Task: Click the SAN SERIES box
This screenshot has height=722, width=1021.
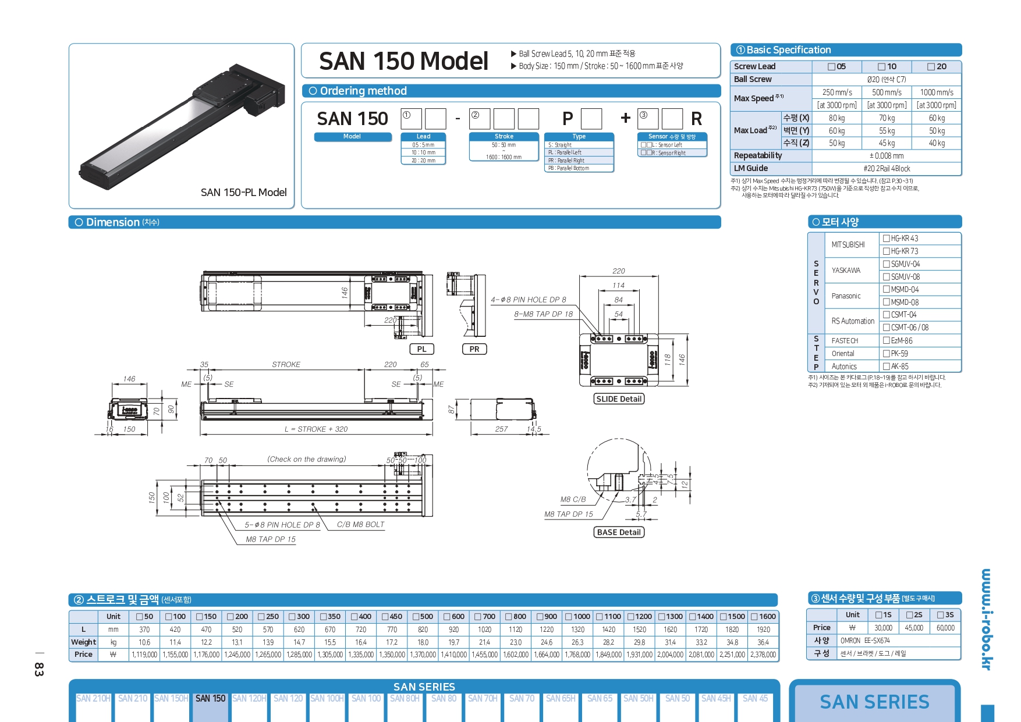Action: [x=874, y=702]
